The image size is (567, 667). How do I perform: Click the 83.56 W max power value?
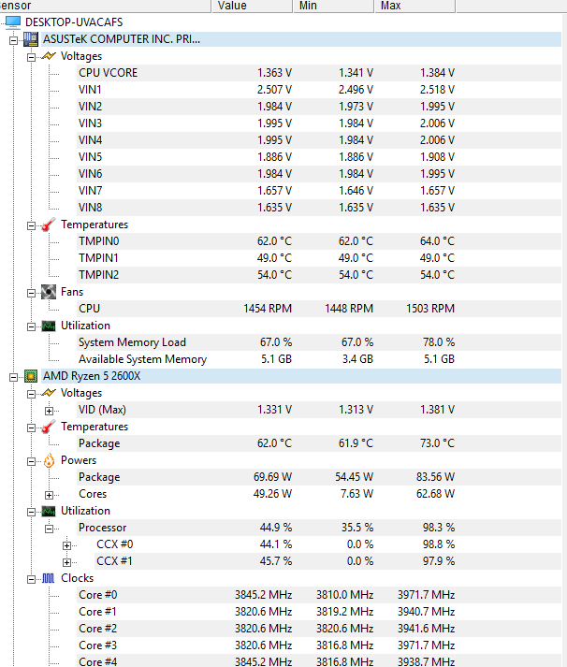coord(436,477)
